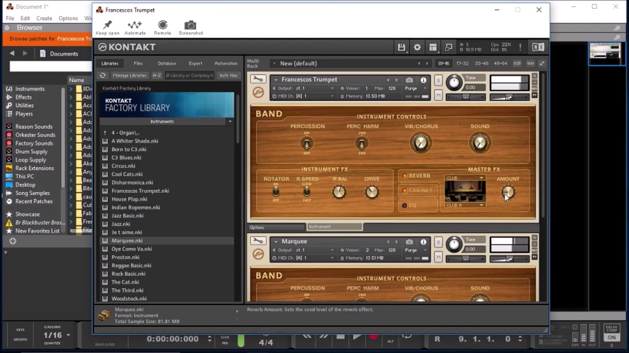Refresh the Kontakt libraries list
This screenshot has height=353, width=629.
tap(103, 76)
